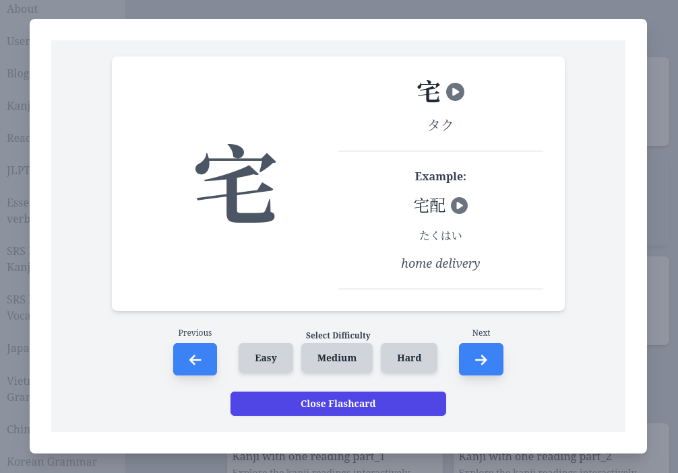The width and height of the screenshot is (678, 473).
Task: Select the example word 宅配 text
Action: coord(429,205)
